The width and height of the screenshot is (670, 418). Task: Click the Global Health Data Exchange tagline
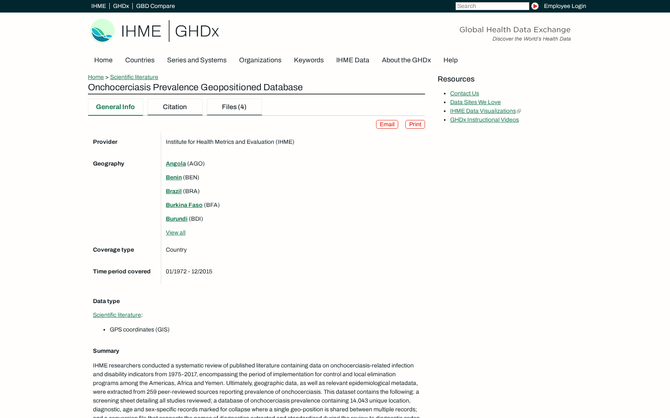[515, 30]
